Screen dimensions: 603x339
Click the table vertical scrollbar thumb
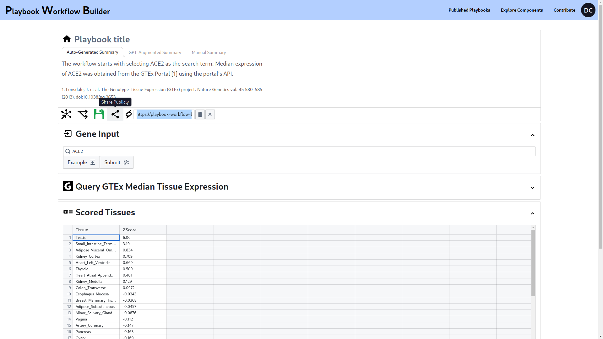[533, 263]
